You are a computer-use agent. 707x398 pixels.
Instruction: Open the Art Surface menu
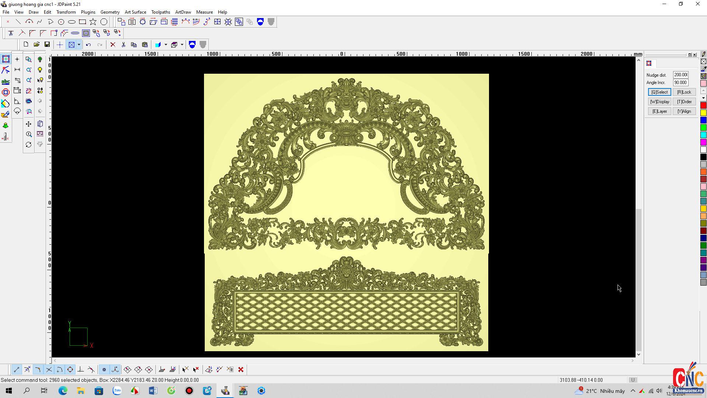pos(135,12)
